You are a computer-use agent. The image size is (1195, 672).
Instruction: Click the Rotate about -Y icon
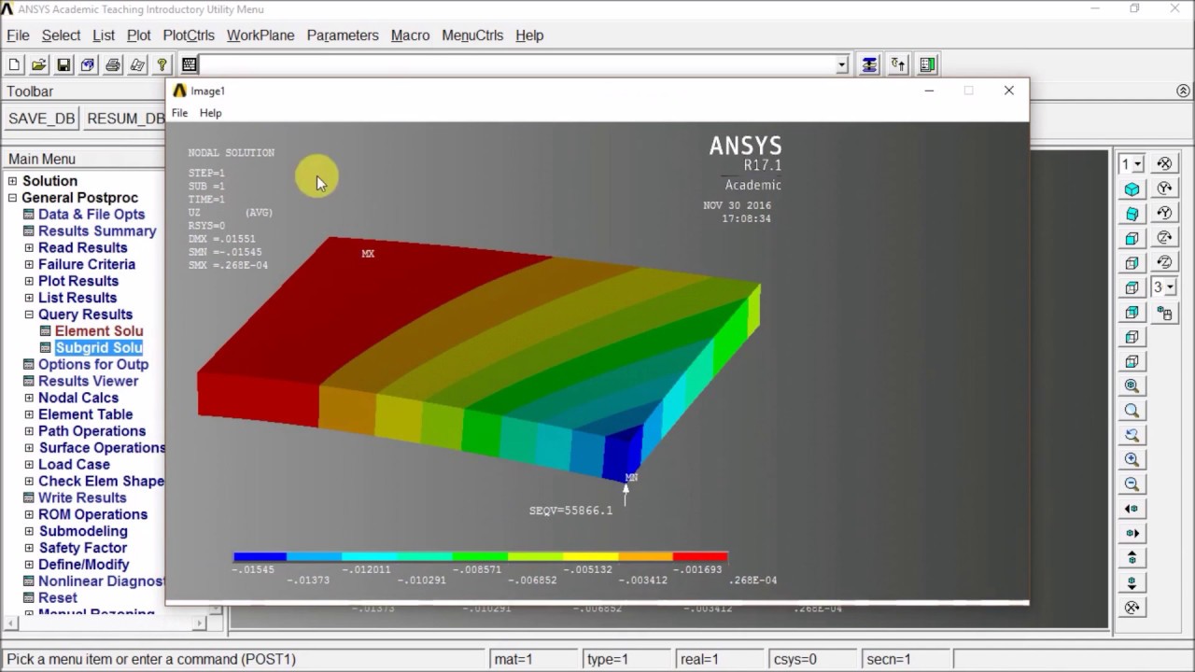coord(1164,214)
